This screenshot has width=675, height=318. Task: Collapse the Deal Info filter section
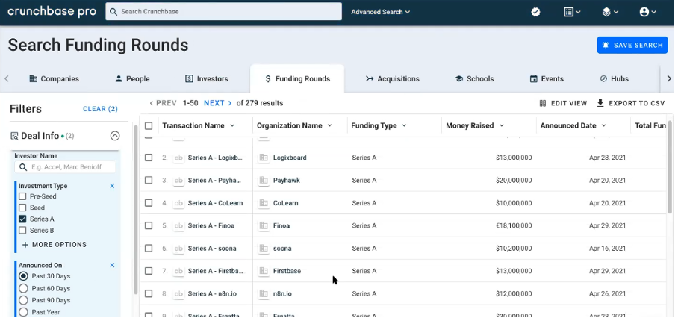(x=114, y=136)
